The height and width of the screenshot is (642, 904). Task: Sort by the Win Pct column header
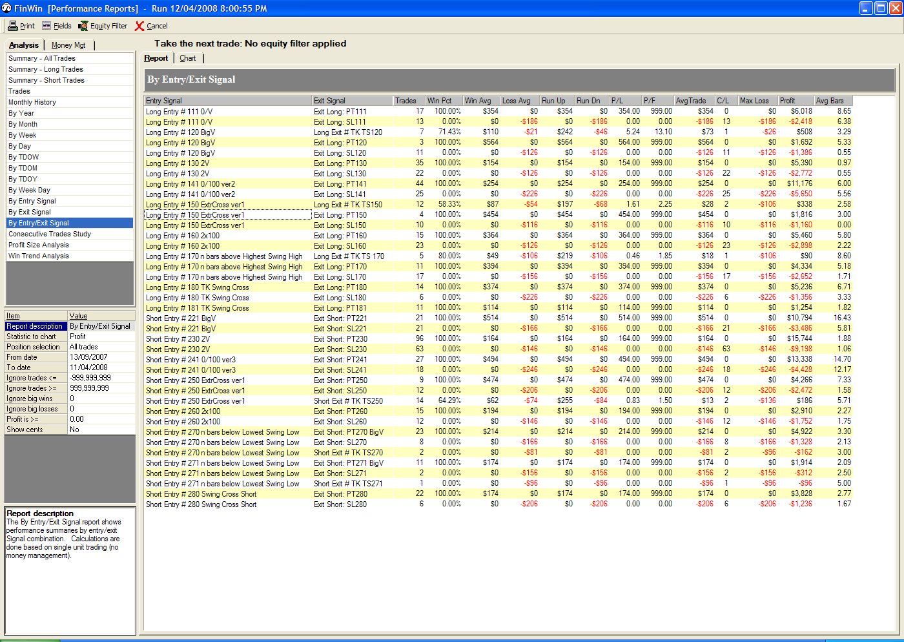point(443,101)
